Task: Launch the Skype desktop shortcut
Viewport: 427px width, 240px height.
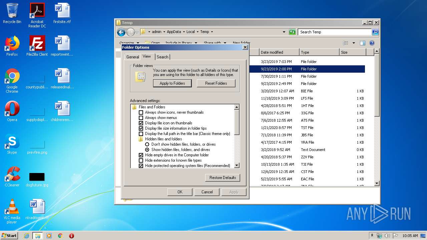Action: [x=12, y=144]
